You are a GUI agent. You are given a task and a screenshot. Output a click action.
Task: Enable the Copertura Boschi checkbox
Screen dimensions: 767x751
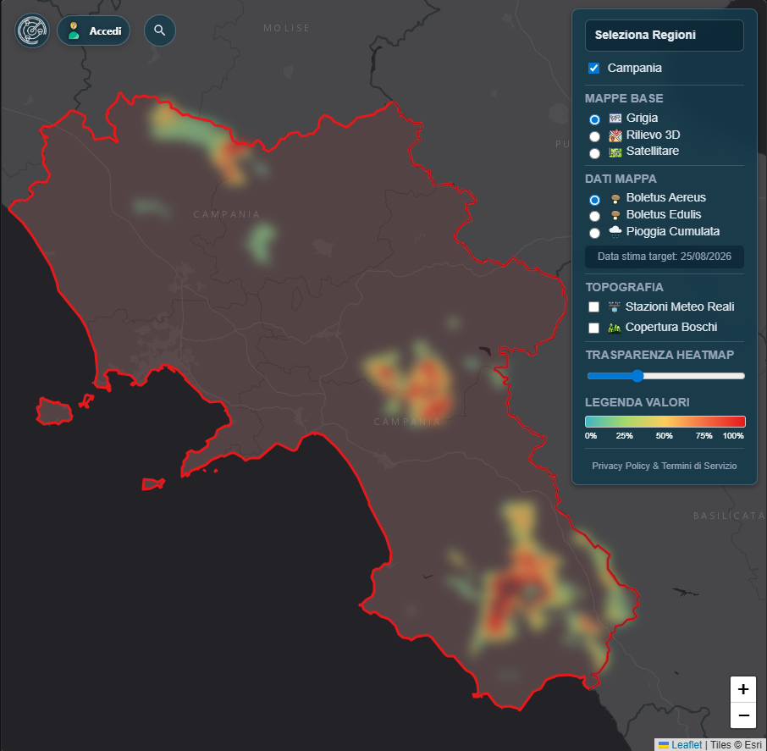(x=593, y=328)
